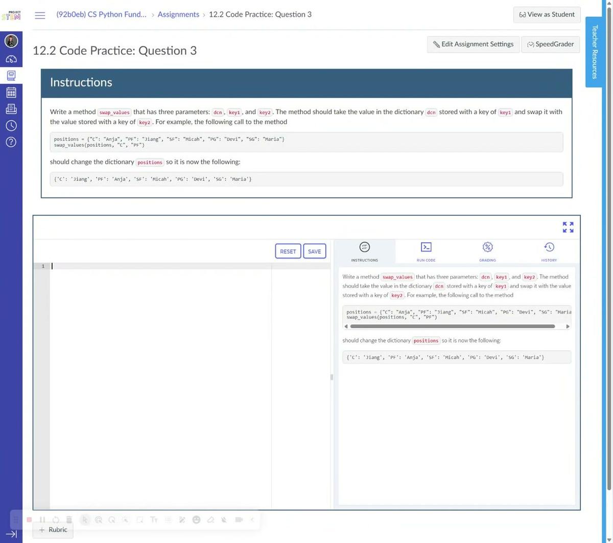Toggle fullscreen for the code editor
Screen dimensions: 613x543
click(568, 227)
